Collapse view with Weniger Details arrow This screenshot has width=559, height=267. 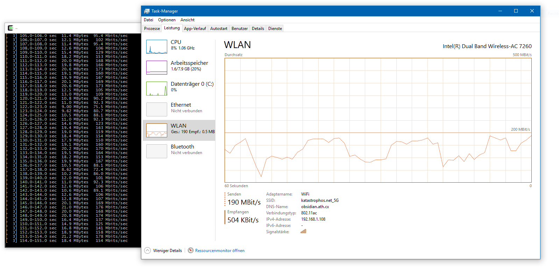(x=148, y=250)
